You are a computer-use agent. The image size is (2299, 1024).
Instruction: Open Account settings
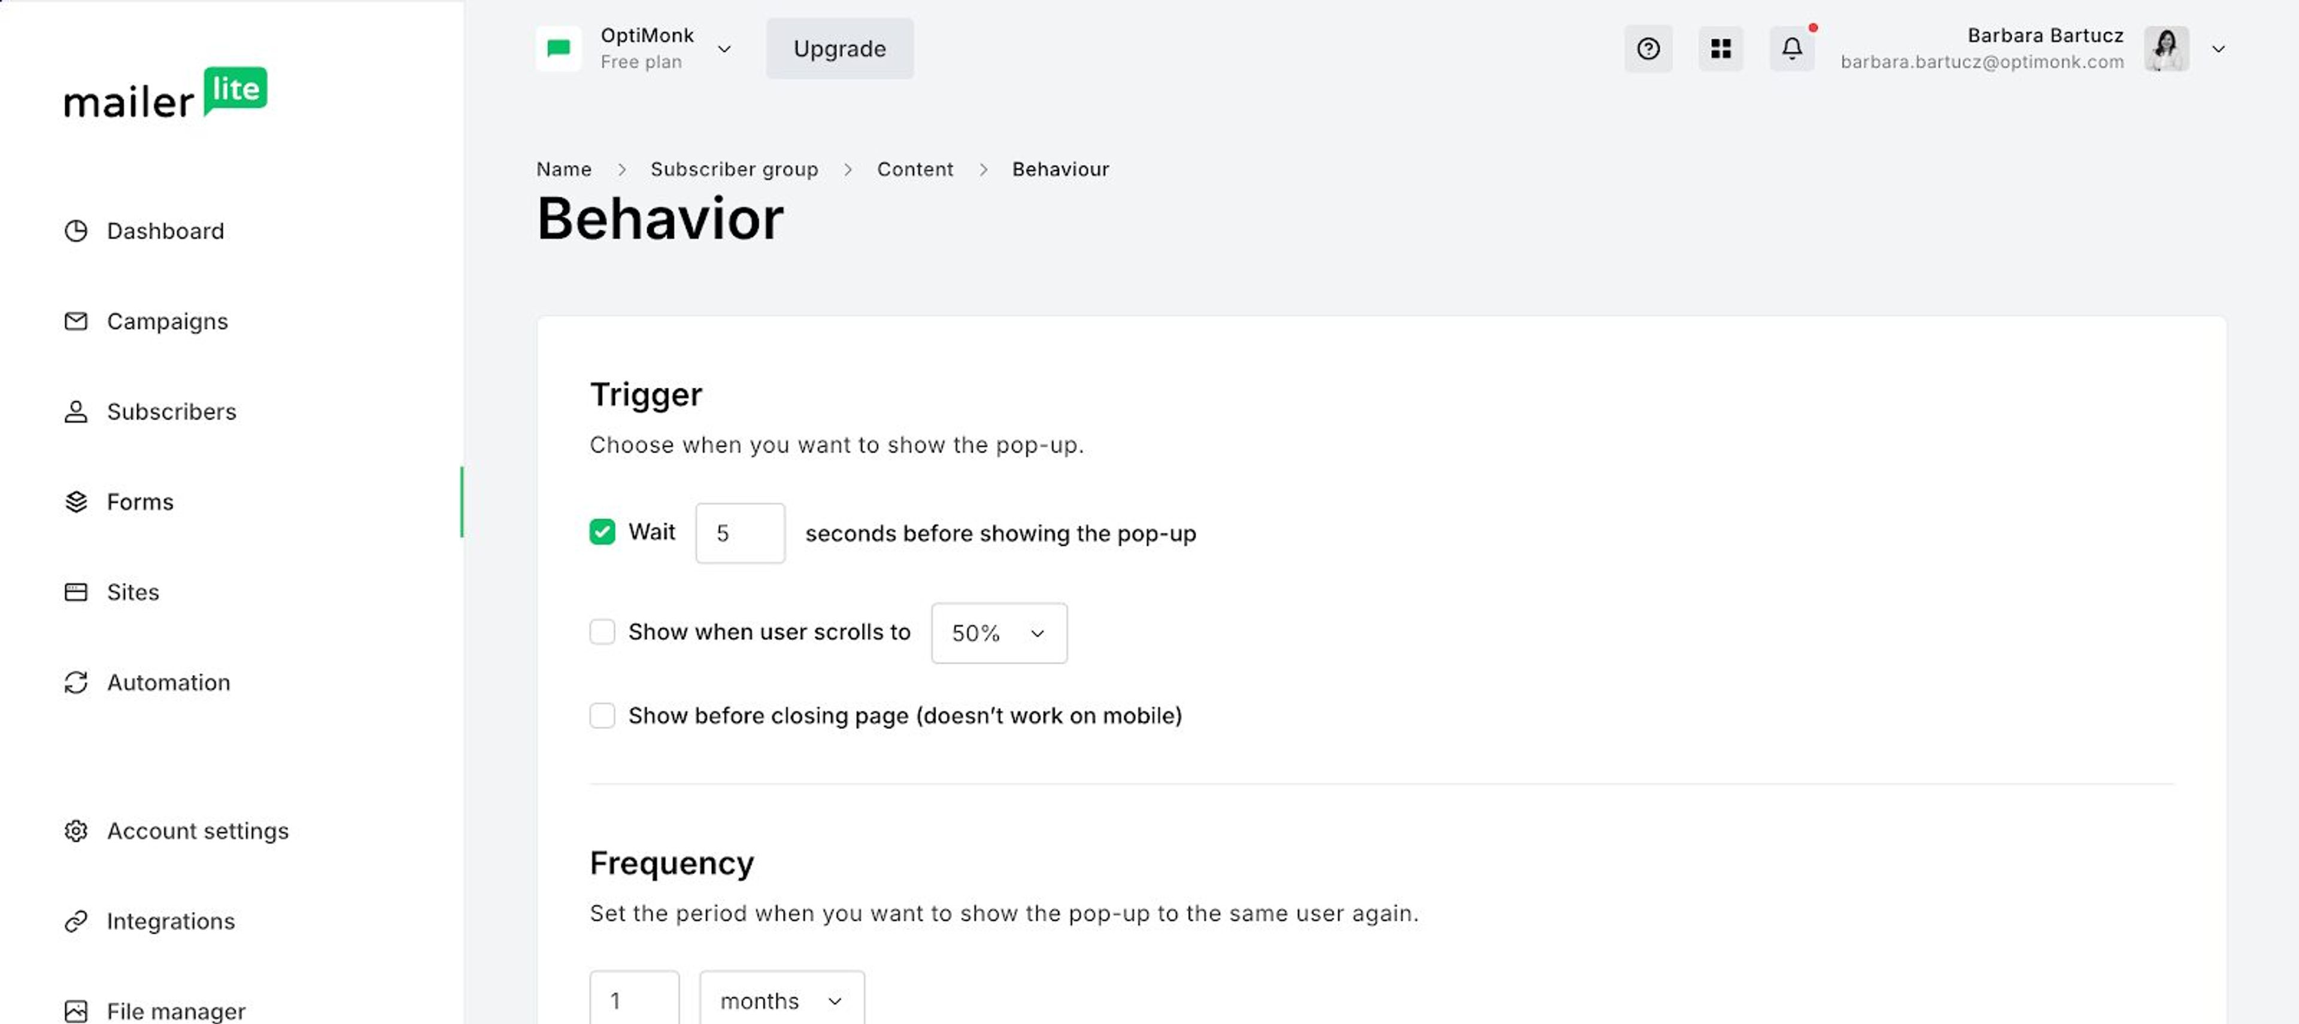(197, 831)
